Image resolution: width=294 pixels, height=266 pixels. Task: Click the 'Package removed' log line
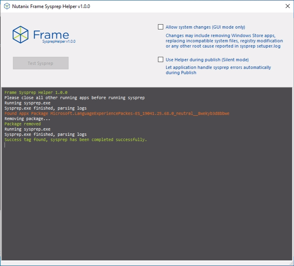[23, 124]
